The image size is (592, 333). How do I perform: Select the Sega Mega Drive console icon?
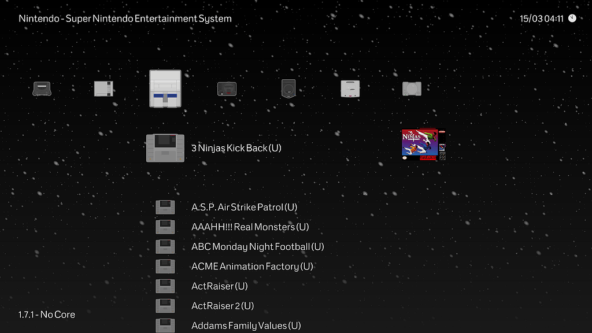pos(226,88)
